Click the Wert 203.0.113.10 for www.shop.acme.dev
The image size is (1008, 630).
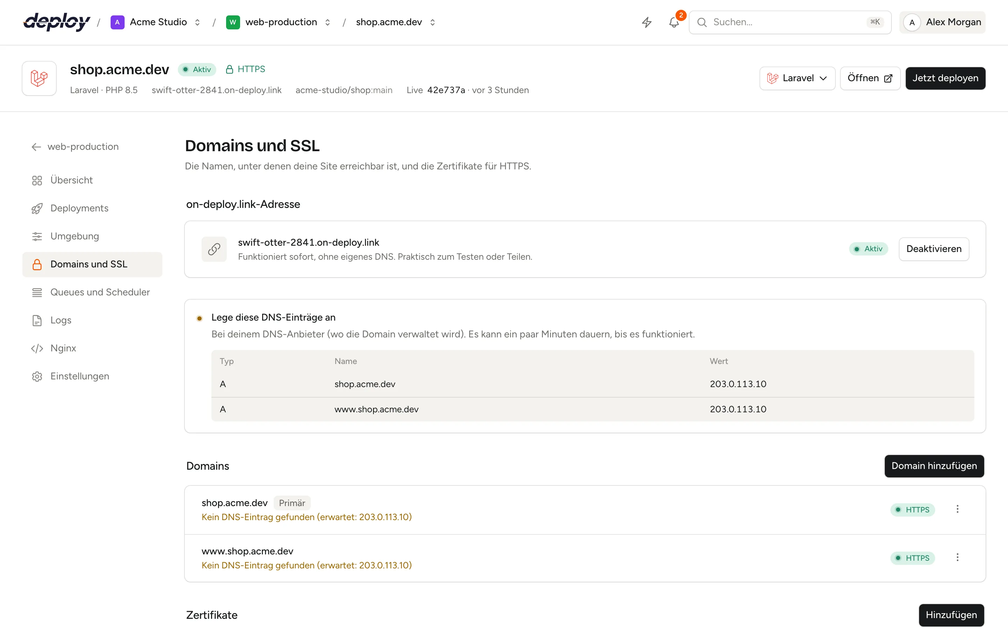click(x=738, y=409)
